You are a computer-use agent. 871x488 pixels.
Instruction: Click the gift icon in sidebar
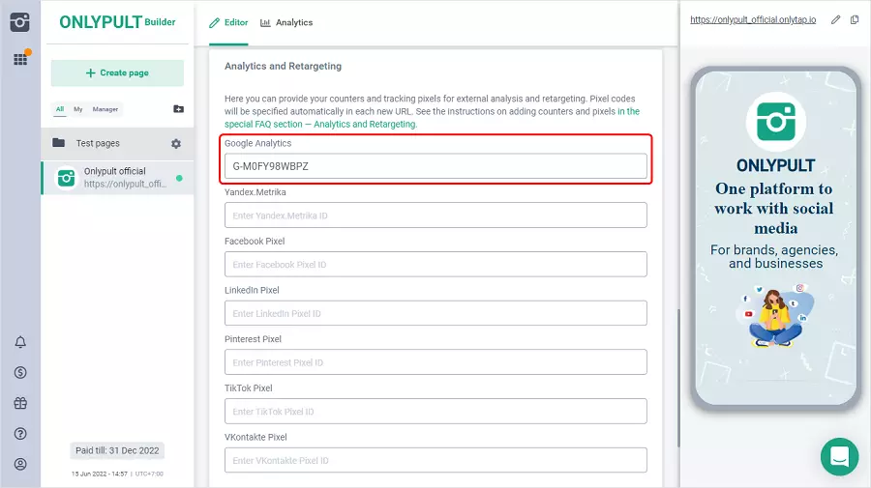(19, 403)
